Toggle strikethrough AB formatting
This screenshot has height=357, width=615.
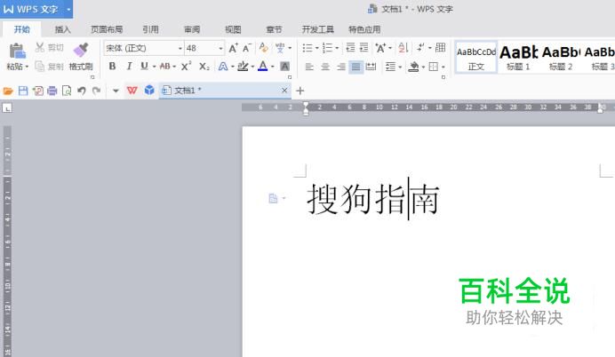pos(165,67)
